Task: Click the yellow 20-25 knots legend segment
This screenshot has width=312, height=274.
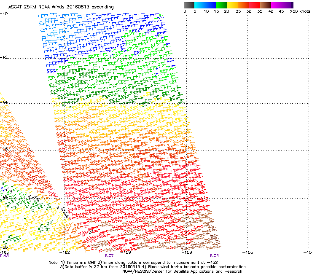Action: pos(233,5)
